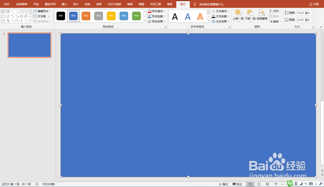Switch to Reading view
The height and width of the screenshot is (187, 324).
point(267,184)
